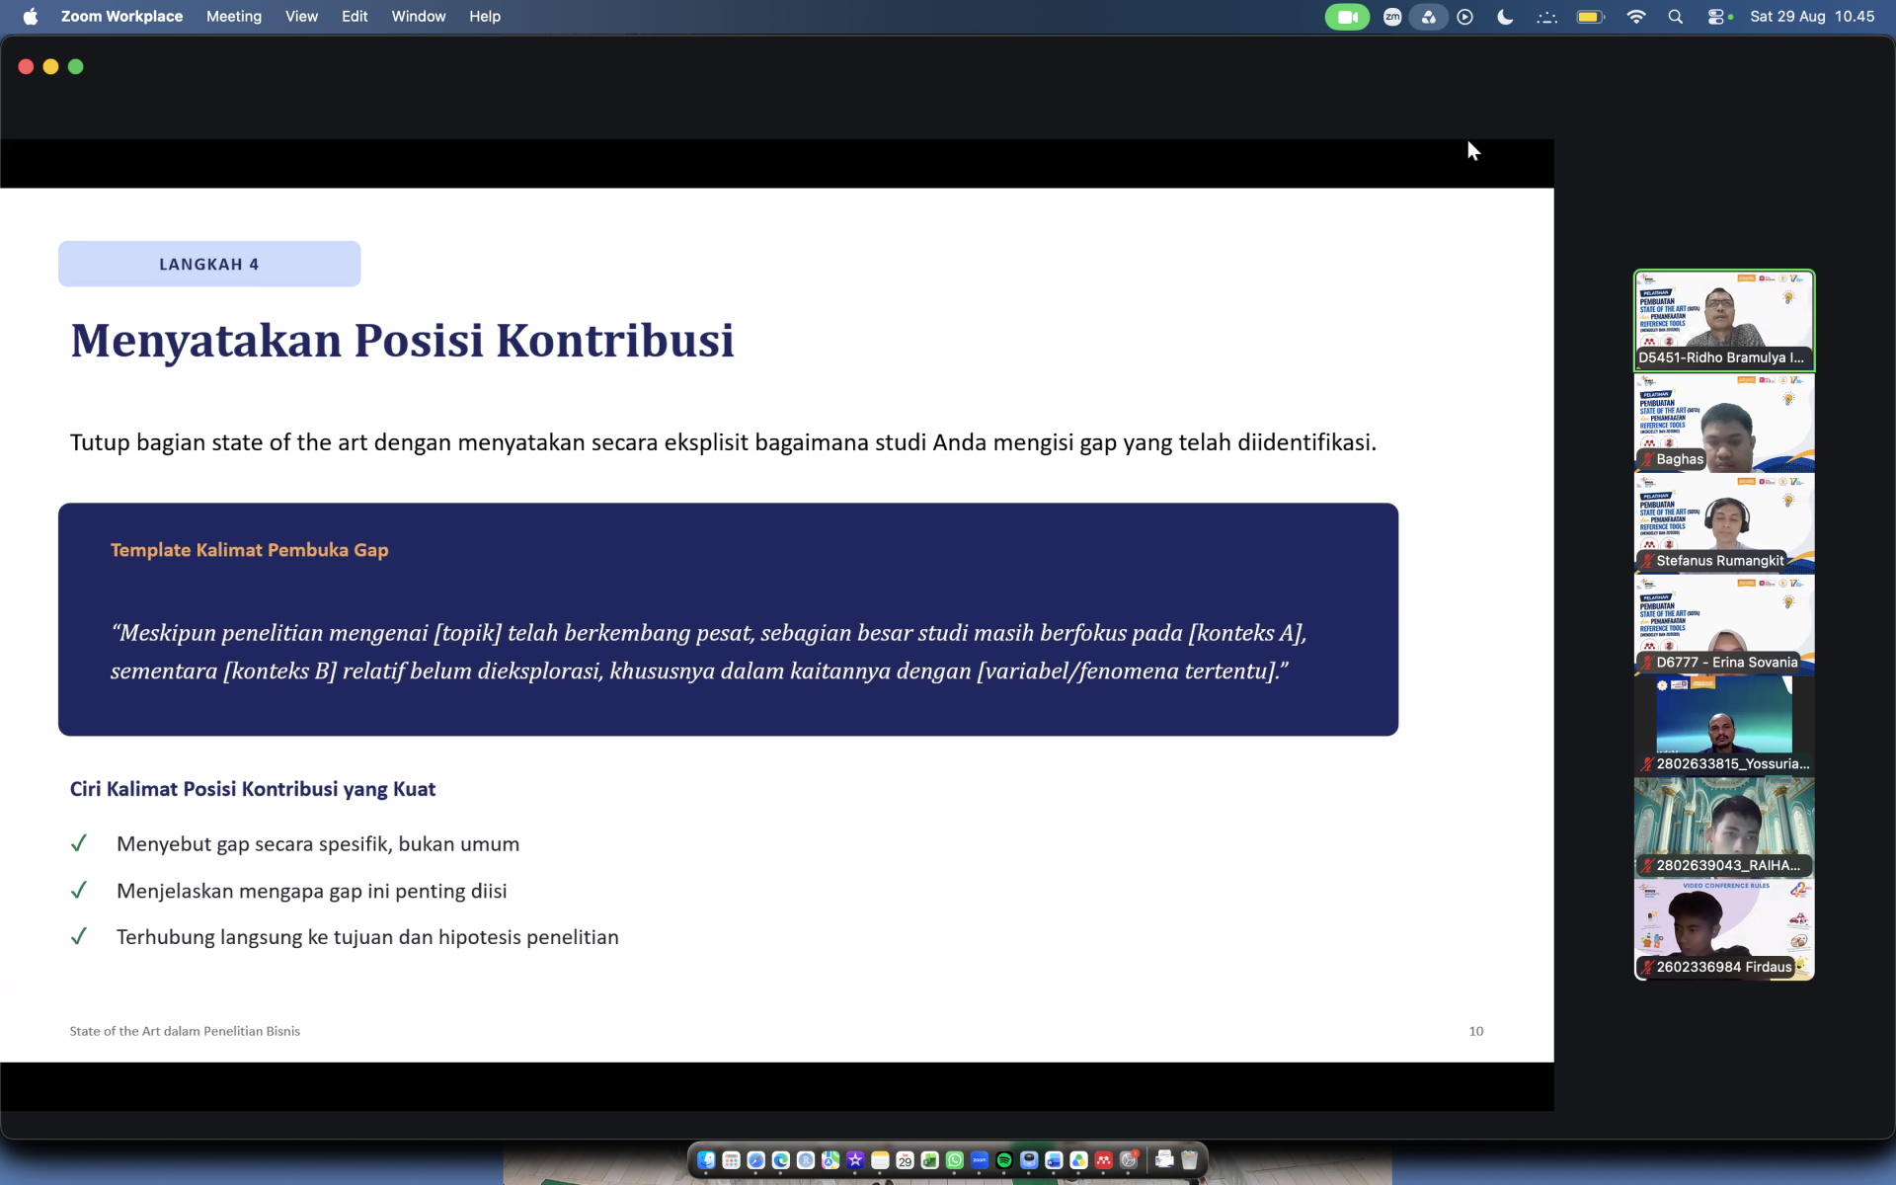Open the View menu
Image resolution: width=1896 pixels, height=1185 pixels.
pyautogui.click(x=301, y=17)
